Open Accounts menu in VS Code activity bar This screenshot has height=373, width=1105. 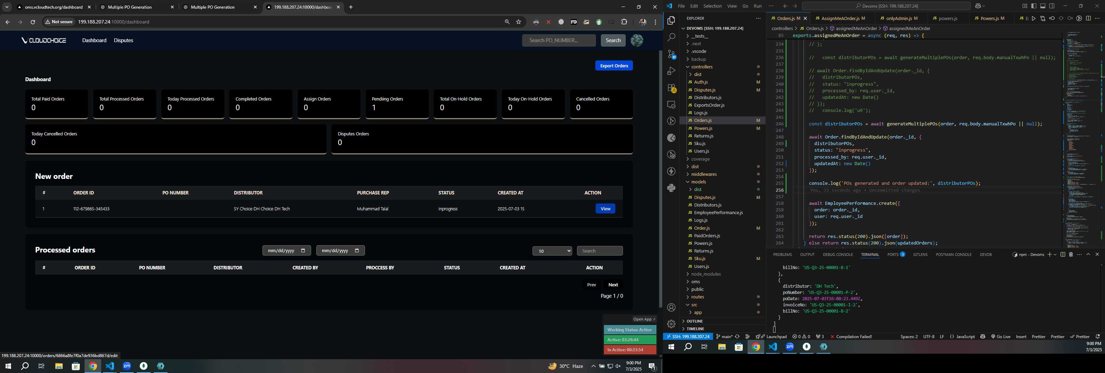[671, 307]
